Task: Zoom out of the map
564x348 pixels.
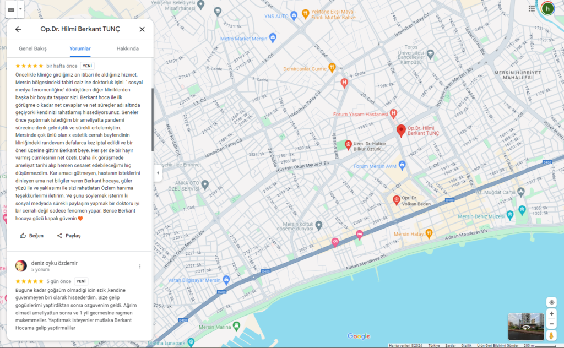Action: point(551,324)
